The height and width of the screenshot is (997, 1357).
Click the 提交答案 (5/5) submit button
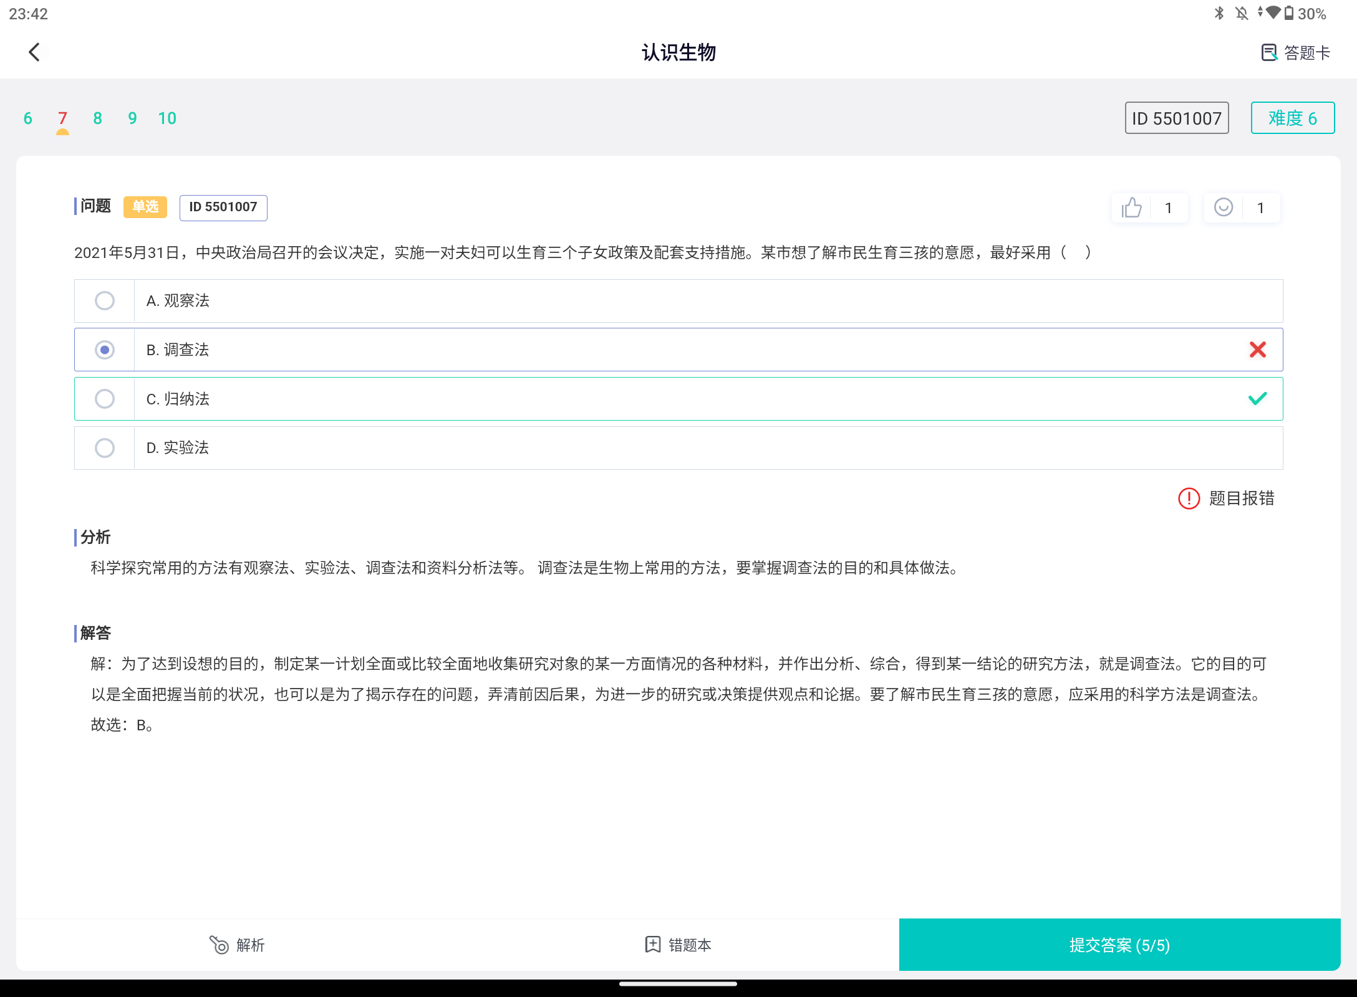click(1119, 945)
